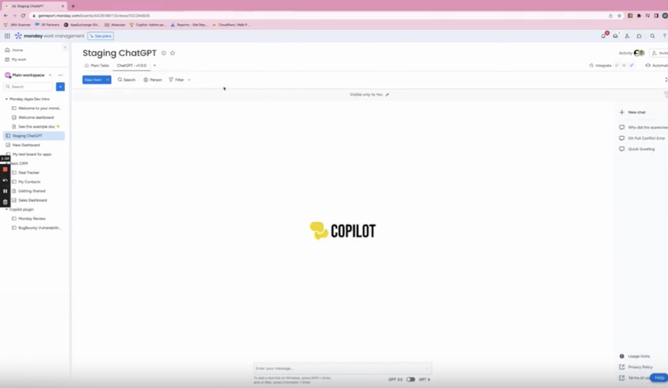
Task: Switch to the Main Table tab
Action: [x=97, y=65]
